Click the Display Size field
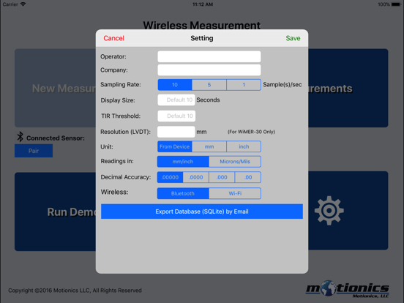Image resolution: width=404 pixels, height=303 pixels. (176, 100)
